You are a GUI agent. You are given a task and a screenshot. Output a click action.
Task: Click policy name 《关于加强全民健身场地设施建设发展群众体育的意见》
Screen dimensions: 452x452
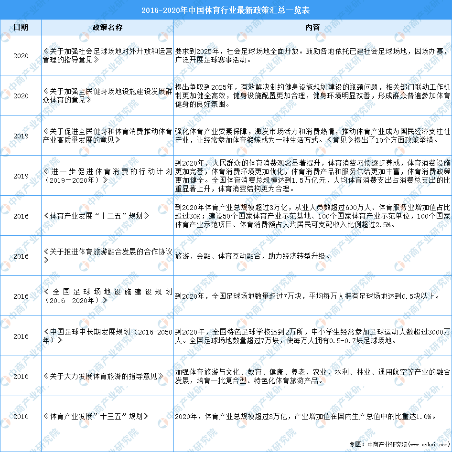pyautogui.click(x=108, y=95)
